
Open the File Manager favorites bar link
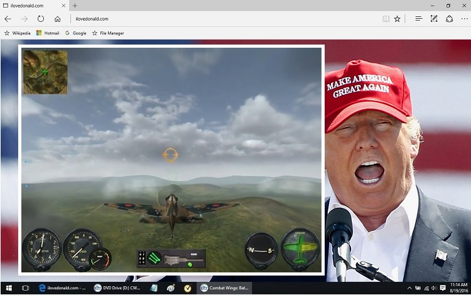pos(108,33)
